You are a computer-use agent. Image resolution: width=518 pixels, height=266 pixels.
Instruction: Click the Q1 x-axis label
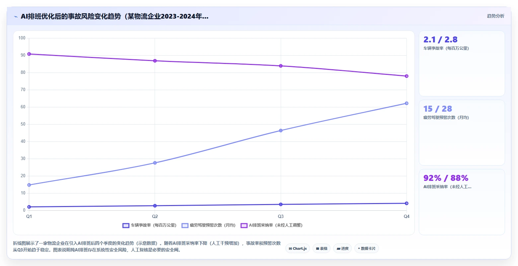[29, 217]
